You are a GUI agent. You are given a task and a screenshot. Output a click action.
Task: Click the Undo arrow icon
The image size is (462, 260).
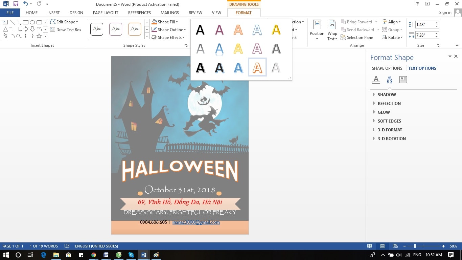coord(26,4)
